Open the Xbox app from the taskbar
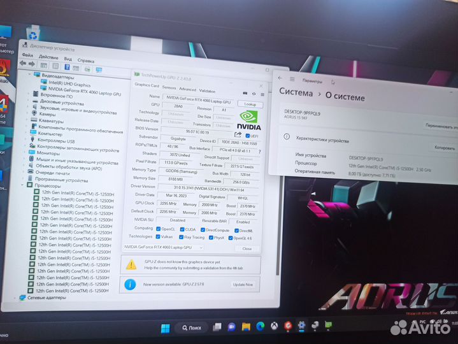458x344 pixels. [x=274, y=326]
